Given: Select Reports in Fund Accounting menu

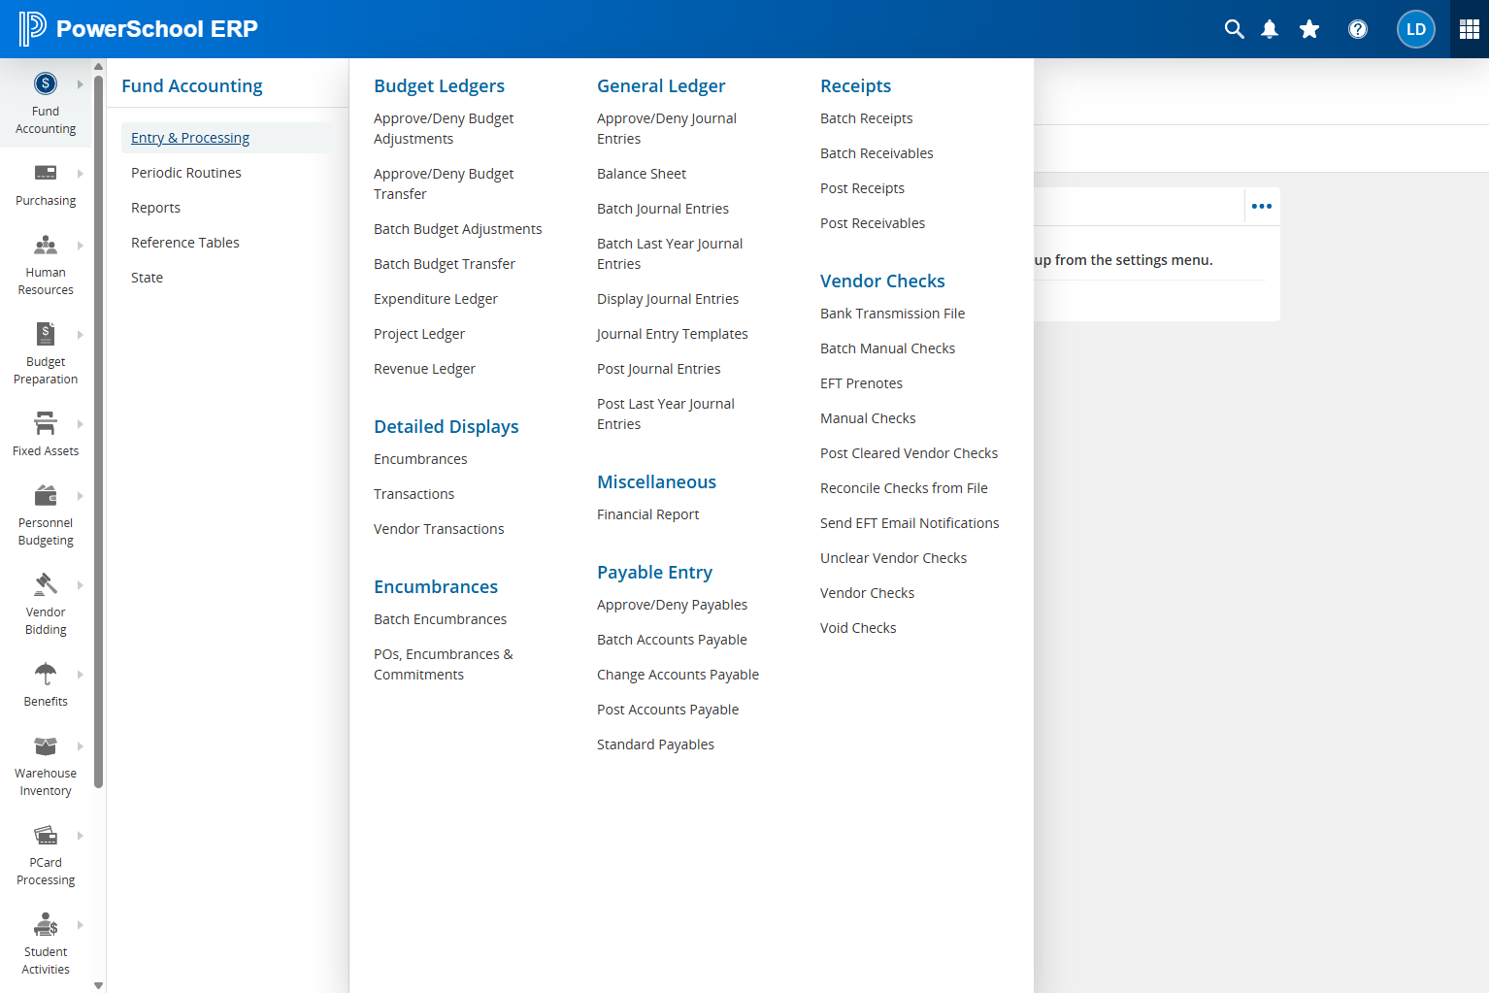Looking at the screenshot, I should click(155, 208).
